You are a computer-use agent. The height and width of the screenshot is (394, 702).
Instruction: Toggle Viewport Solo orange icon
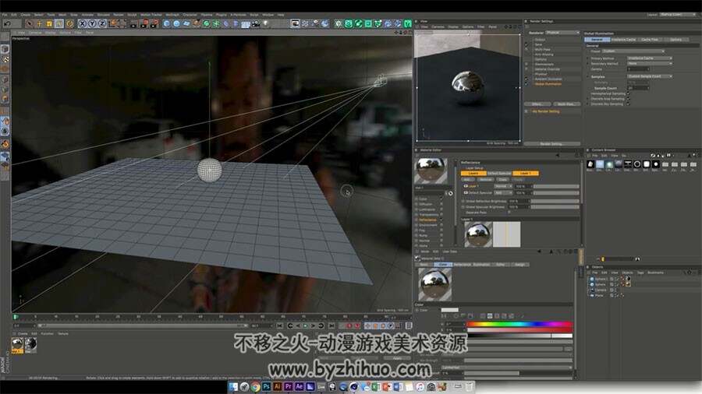pos(5,144)
